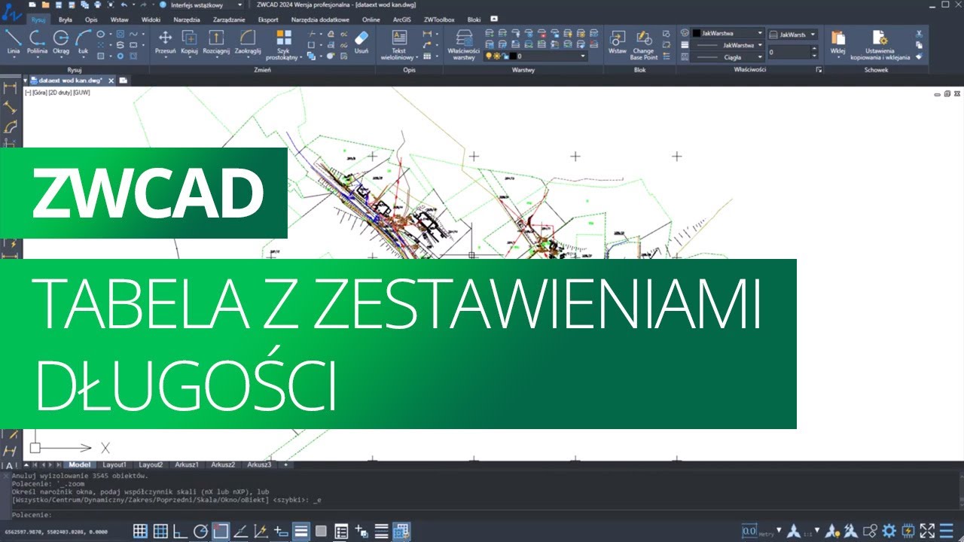Click the Polecenie command input line
The height and width of the screenshot is (542, 964).
(482, 515)
